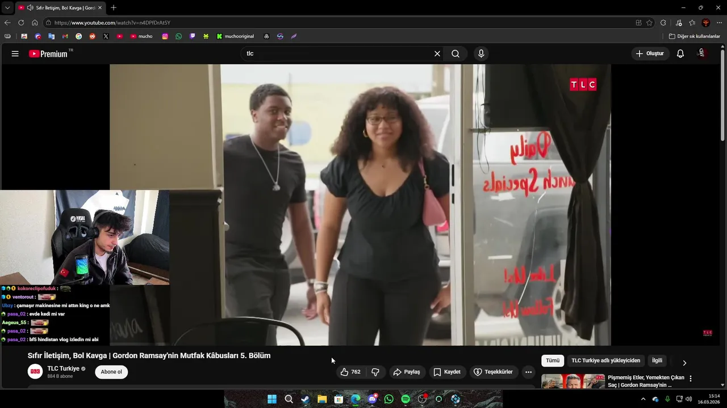This screenshot has width=727, height=408.
Task: Click the video player to pause
Action: pos(360,205)
